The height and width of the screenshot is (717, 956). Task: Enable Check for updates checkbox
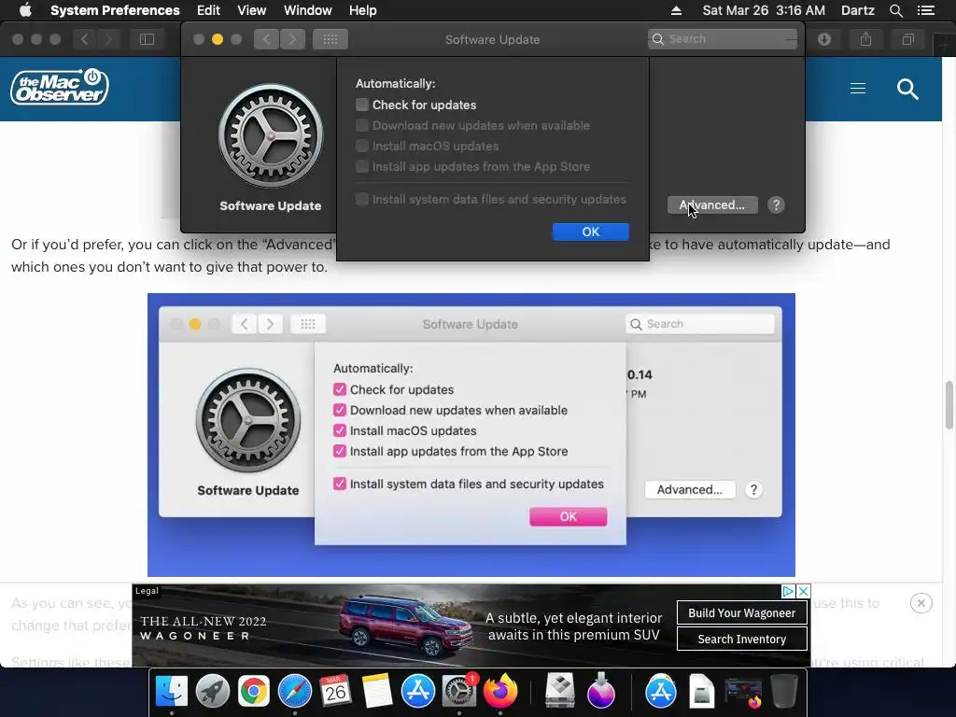coord(361,105)
